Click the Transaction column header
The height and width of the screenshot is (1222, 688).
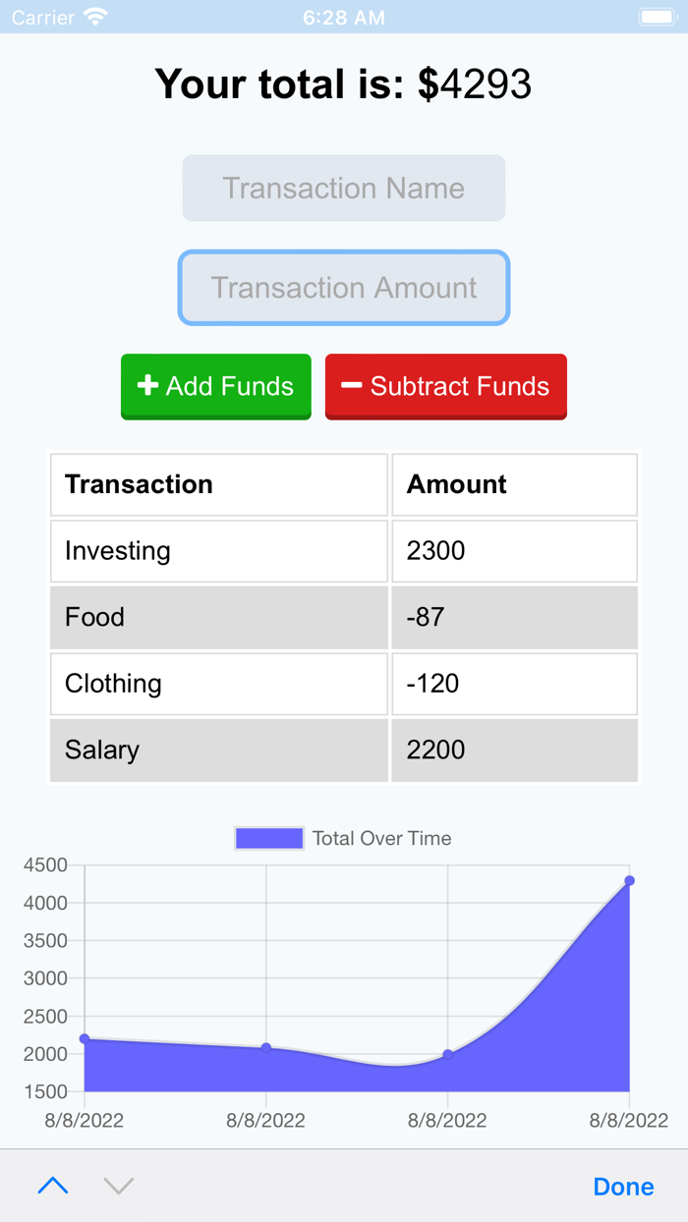(218, 484)
